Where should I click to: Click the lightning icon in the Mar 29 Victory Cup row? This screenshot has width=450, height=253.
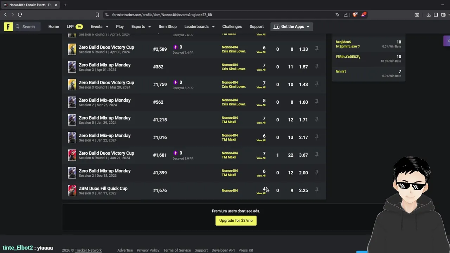coord(175,83)
